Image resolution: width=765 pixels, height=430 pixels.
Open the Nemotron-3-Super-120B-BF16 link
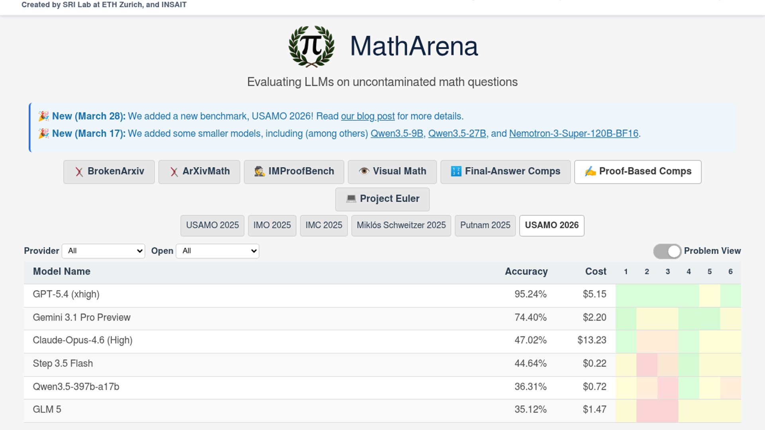click(573, 134)
